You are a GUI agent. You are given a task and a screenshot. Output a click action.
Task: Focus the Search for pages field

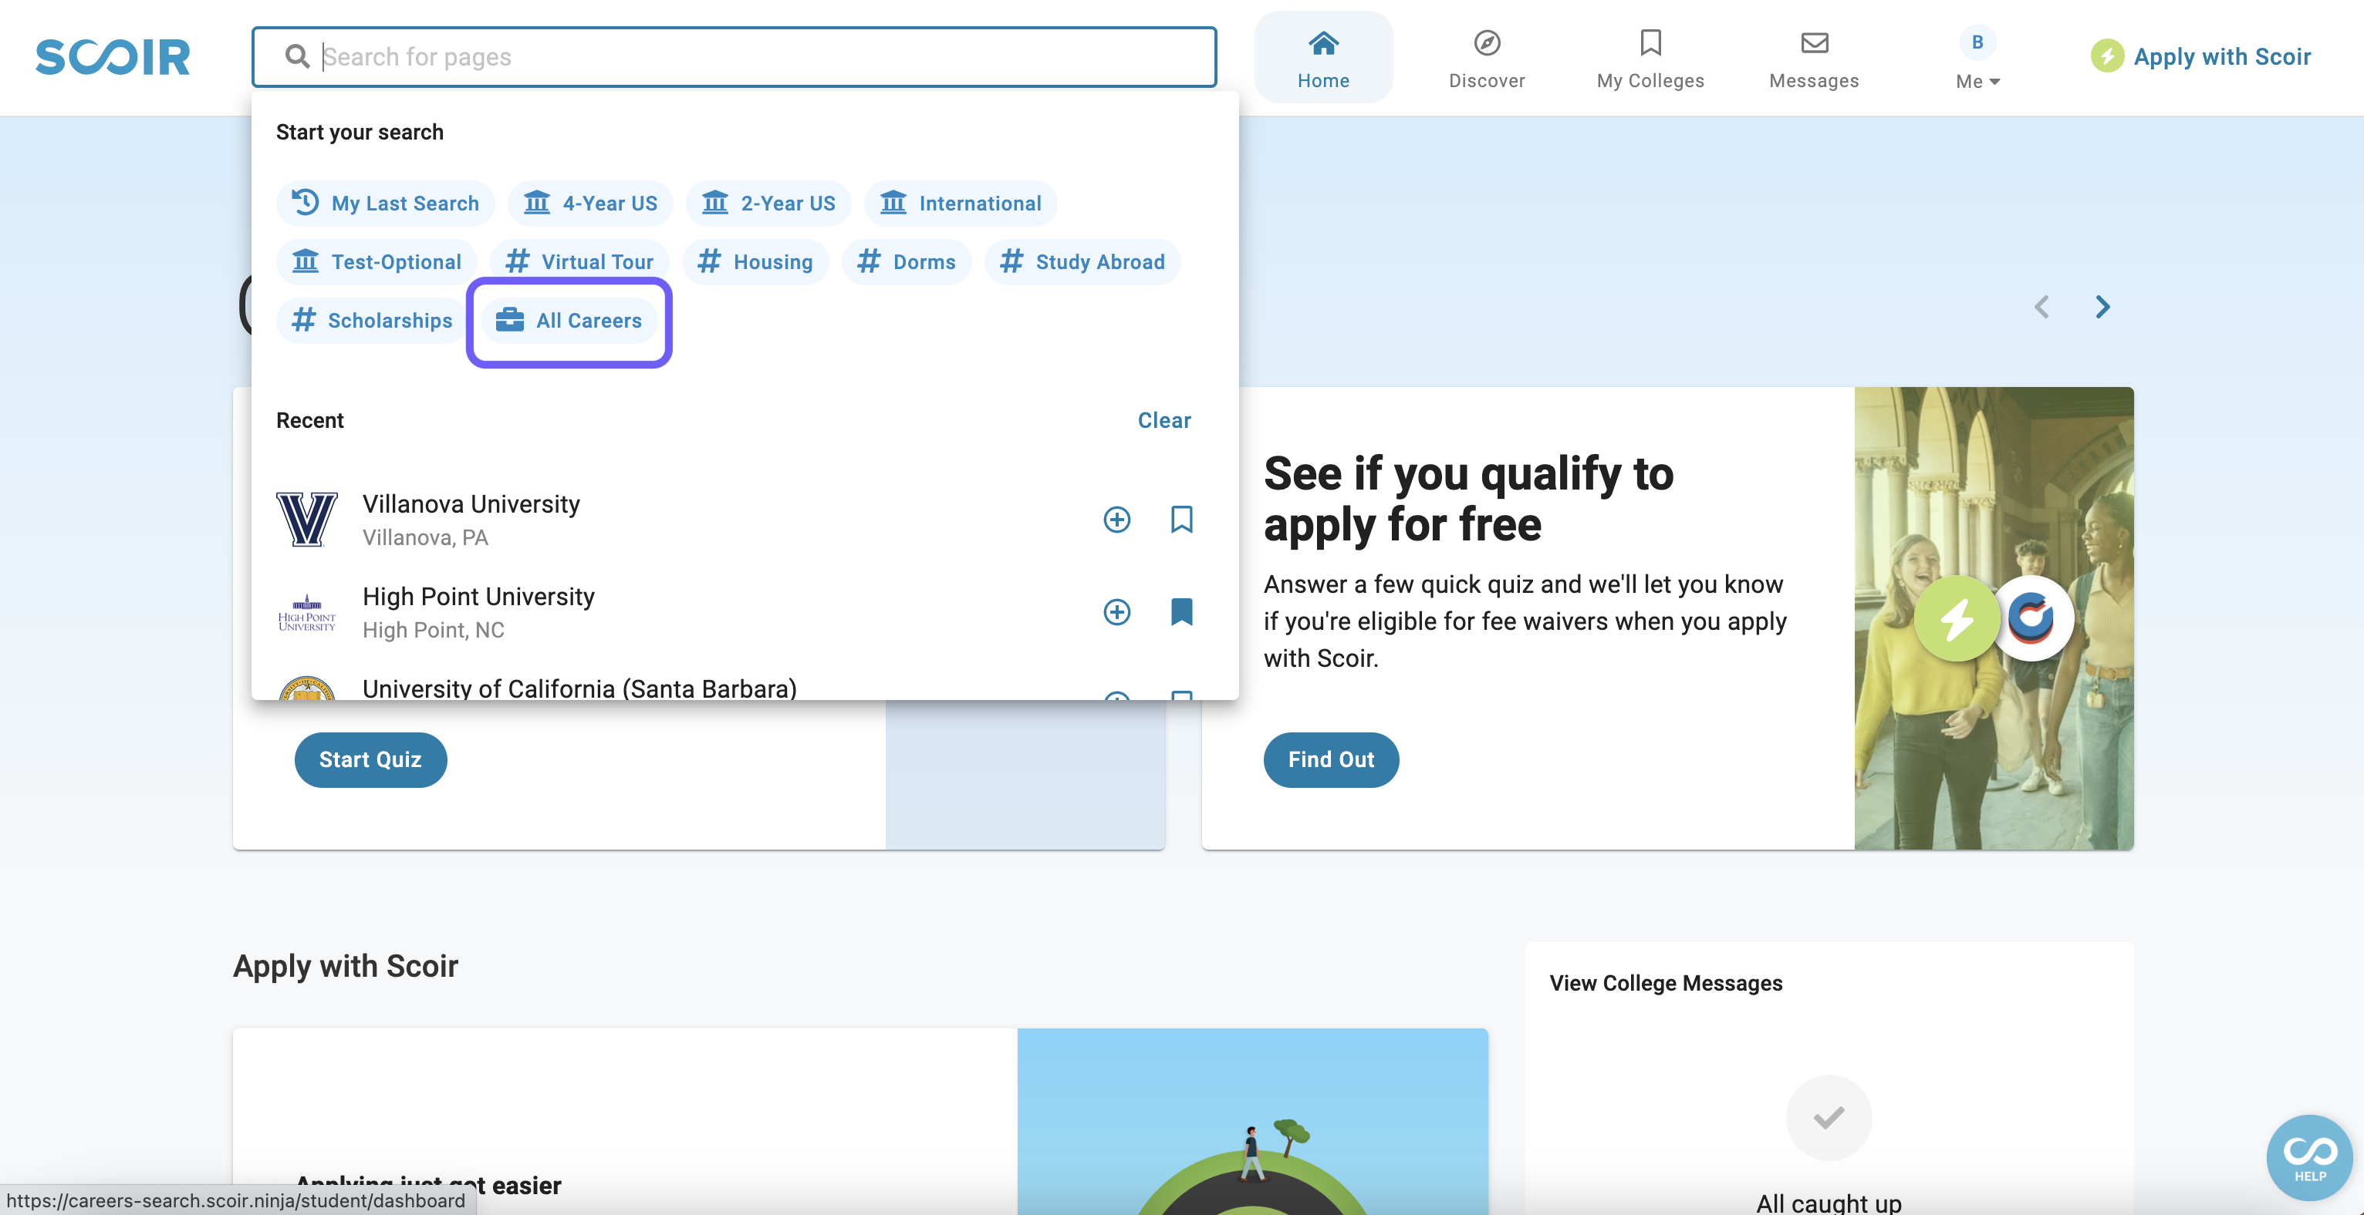(735, 57)
